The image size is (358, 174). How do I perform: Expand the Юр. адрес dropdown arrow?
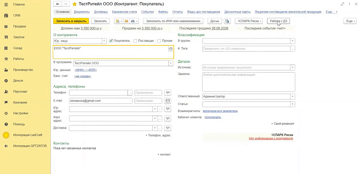coord(155,109)
